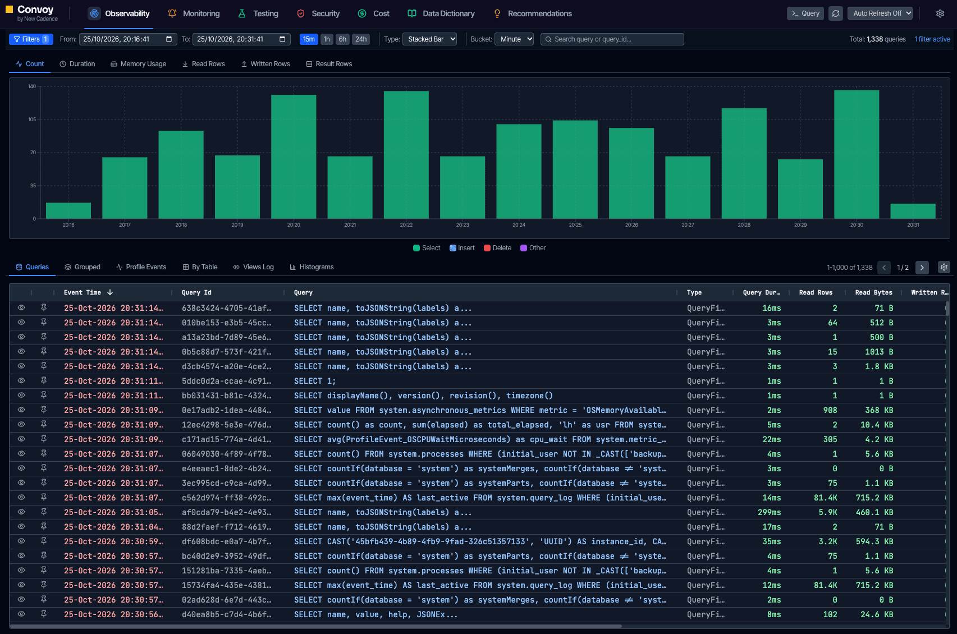Switch to the Monitoring tab

(x=194, y=13)
